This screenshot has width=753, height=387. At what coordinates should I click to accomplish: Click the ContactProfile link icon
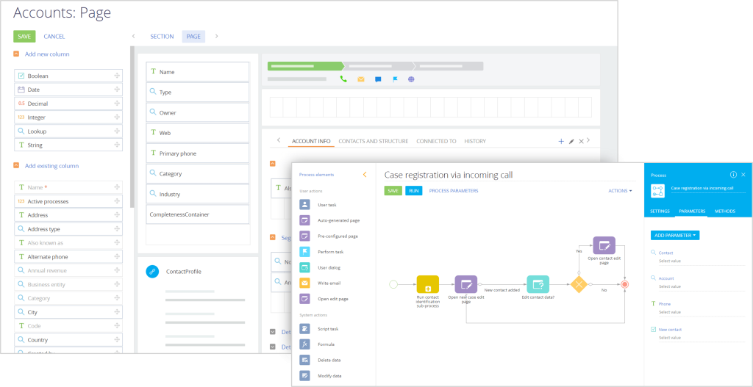click(x=152, y=272)
